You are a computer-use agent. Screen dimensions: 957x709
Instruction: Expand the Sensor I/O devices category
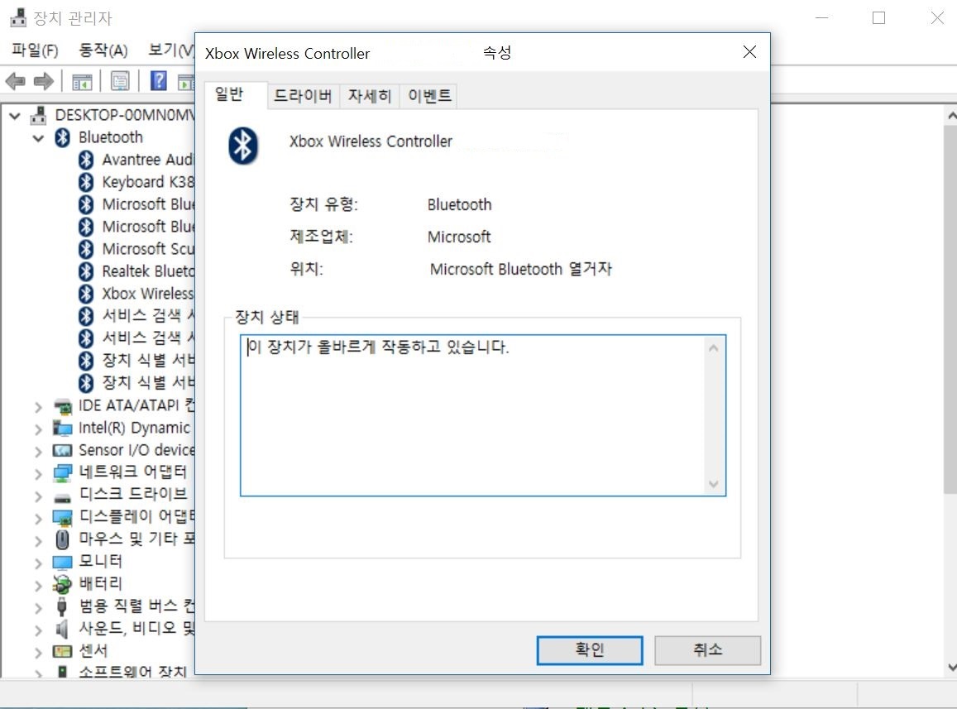click(38, 452)
